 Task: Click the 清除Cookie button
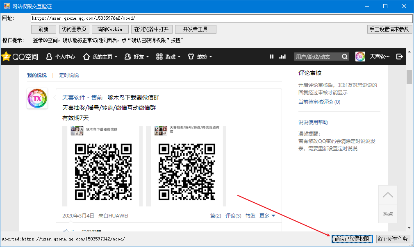tap(110, 29)
